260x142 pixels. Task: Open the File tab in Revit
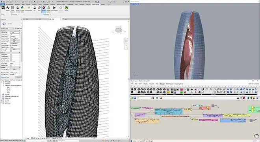pyautogui.click(x=3, y=4)
